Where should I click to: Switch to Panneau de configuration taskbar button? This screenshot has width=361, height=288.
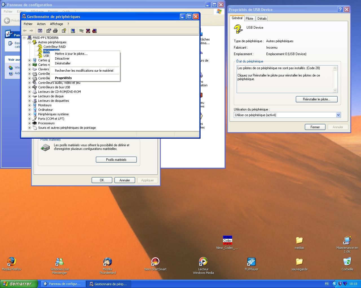pyautogui.click(x=63, y=284)
